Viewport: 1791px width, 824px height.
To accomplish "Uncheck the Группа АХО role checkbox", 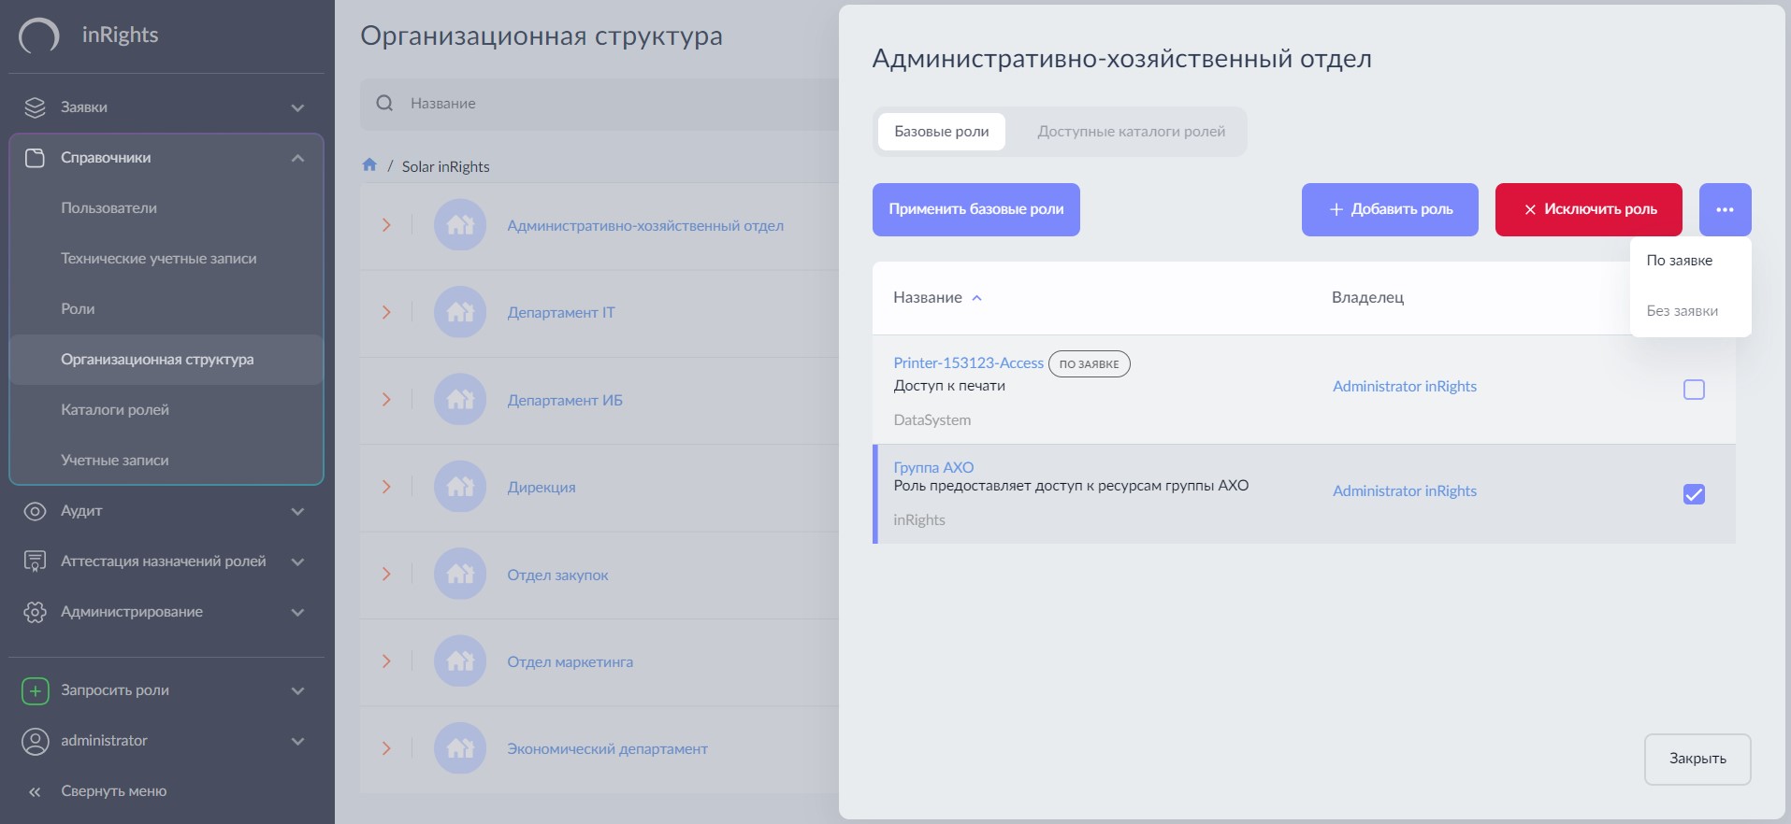I will click(1694, 494).
